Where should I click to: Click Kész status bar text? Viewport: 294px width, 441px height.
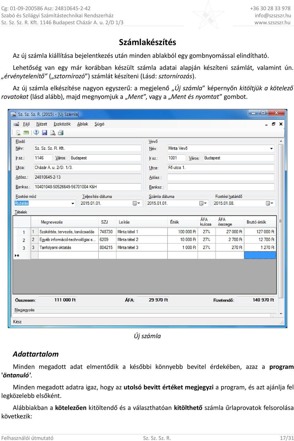(17, 322)
